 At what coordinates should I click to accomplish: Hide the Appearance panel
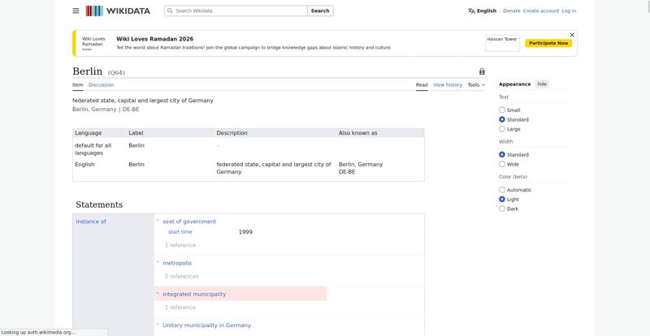[542, 84]
